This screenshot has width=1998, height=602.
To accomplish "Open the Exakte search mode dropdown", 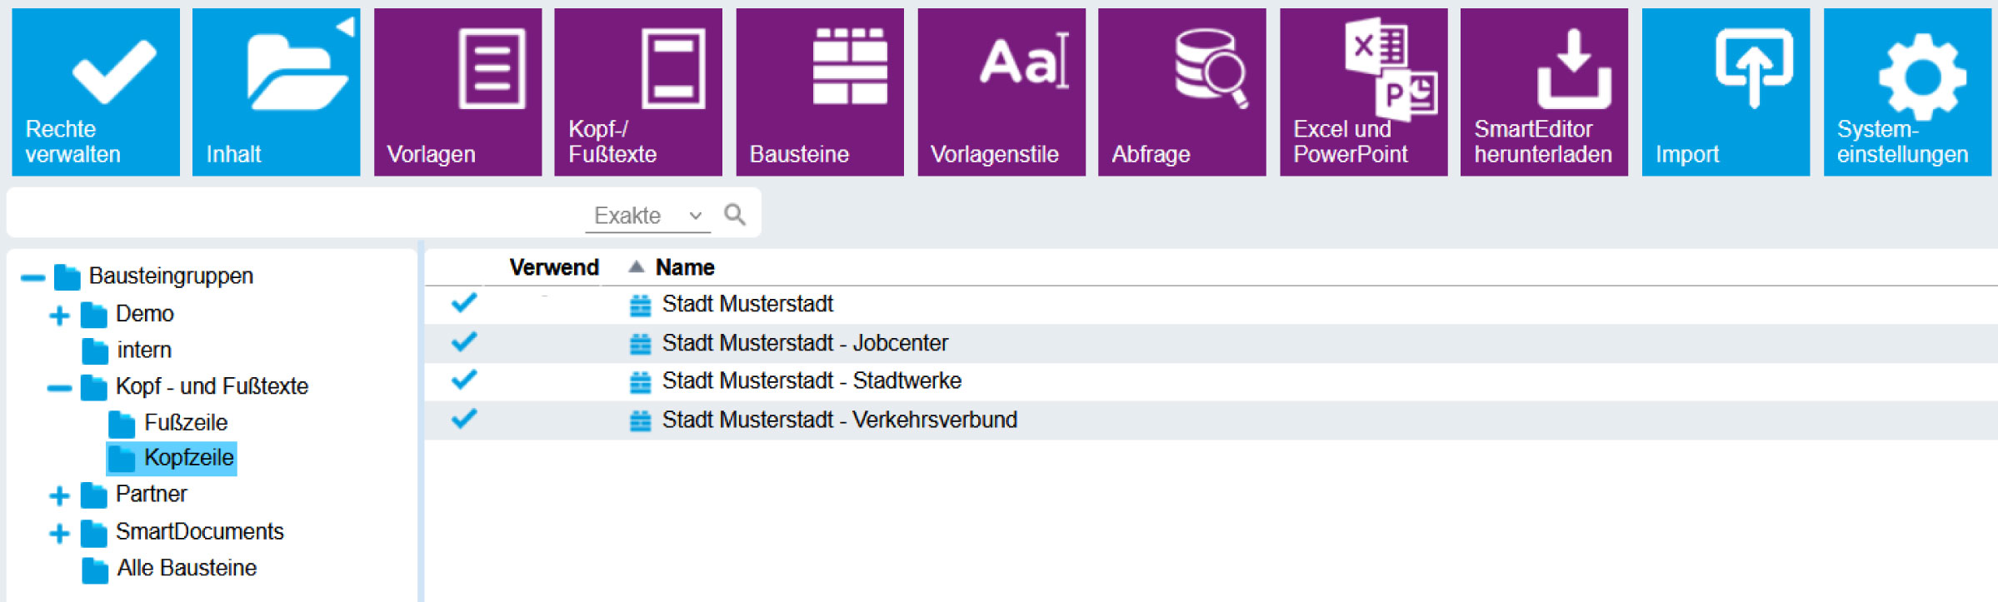I will tap(647, 216).
